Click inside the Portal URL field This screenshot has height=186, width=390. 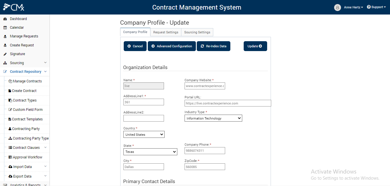point(227,103)
